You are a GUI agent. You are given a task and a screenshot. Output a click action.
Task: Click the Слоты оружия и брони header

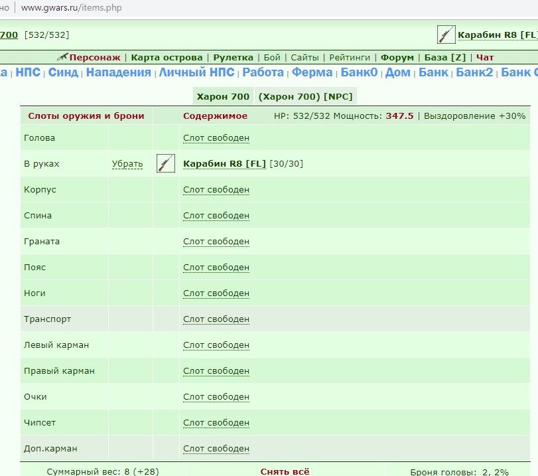tap(86, 116)
